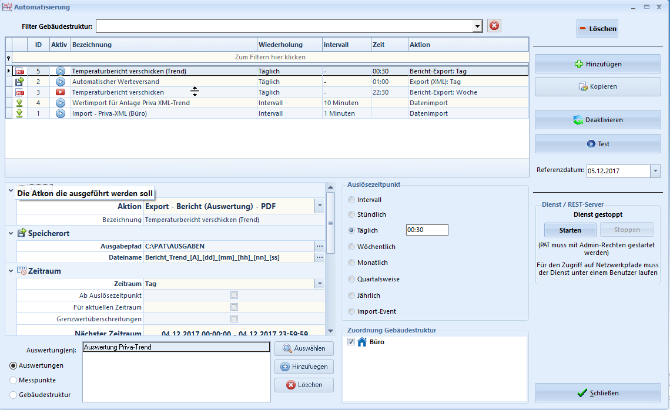Viewport: 670px width, 410px height.
Task: Click the red inactive icon in row ID 3
Action: pyautogui.click(x=61, y=92)
